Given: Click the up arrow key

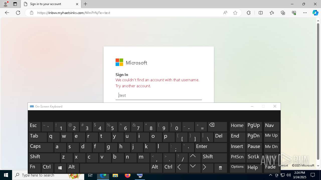Looking at the screenshot, I should pos(194,158).
